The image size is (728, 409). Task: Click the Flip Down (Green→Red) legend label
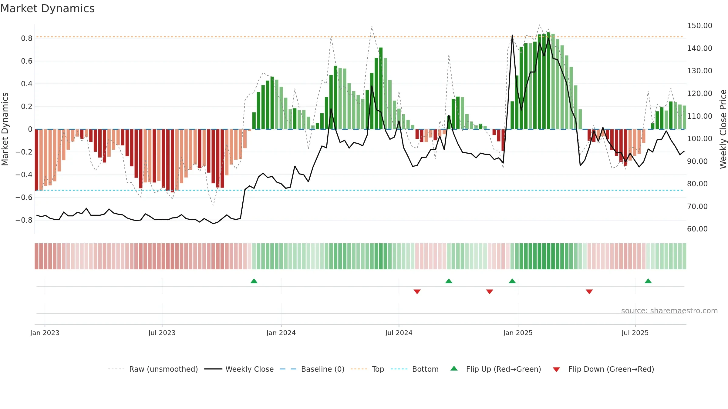coord(611,369)
